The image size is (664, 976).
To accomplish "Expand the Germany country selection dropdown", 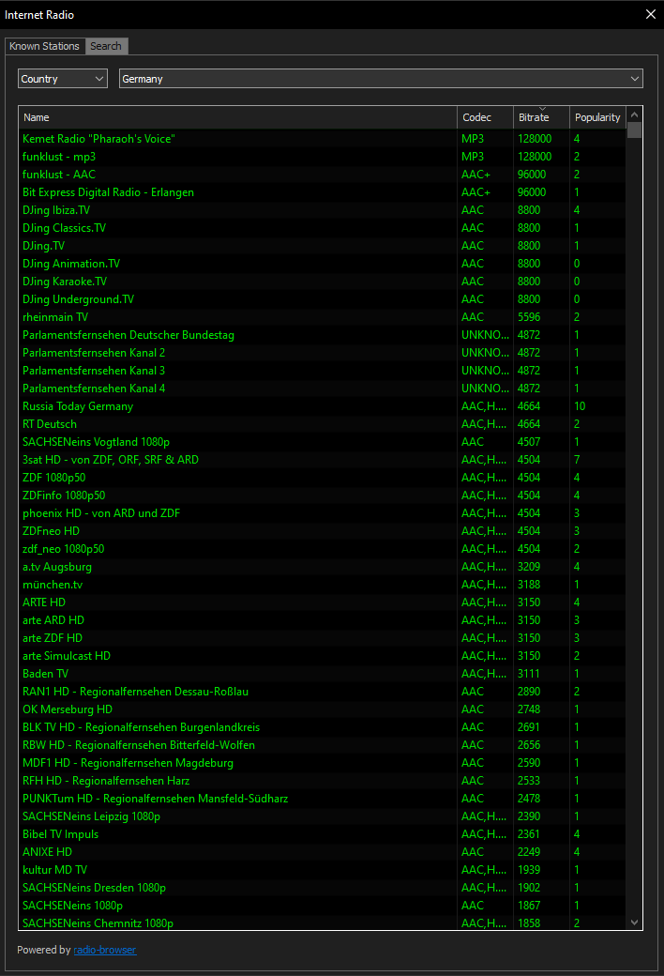I will [x=381, y=79].
